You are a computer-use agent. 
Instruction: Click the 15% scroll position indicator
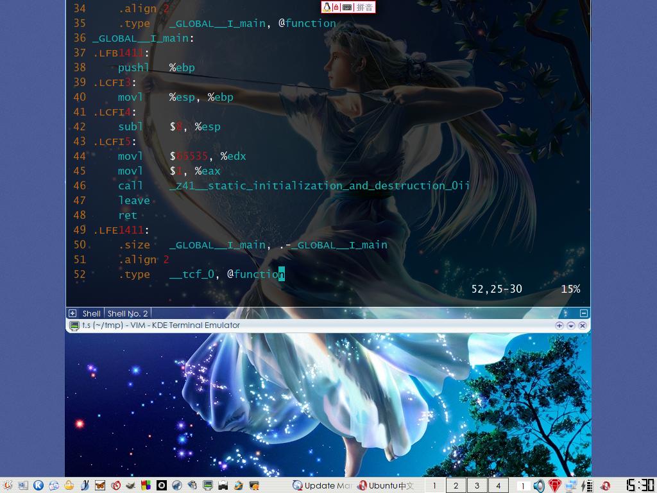tap(570, 289)
